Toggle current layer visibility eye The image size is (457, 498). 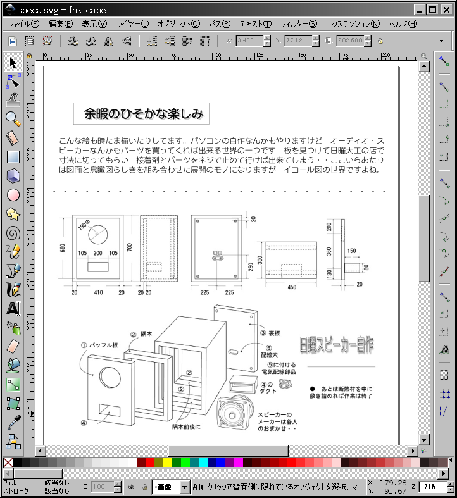pyautogui.click(x=131, y=487)
